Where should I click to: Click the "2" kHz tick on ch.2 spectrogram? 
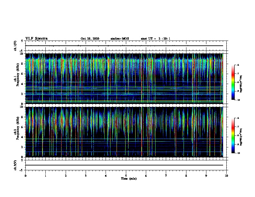click(x=23, y=147)
